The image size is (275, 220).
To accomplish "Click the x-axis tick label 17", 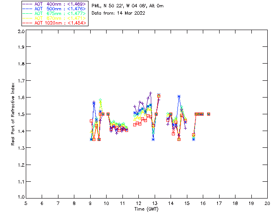I will pos(219,203).
